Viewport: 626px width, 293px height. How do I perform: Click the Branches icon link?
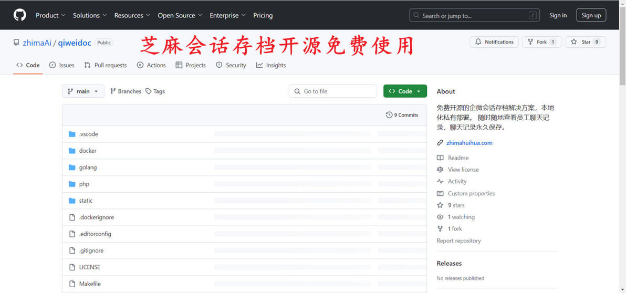113,91
